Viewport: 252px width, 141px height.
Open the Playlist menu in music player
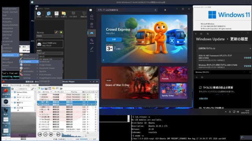(15, 85)
